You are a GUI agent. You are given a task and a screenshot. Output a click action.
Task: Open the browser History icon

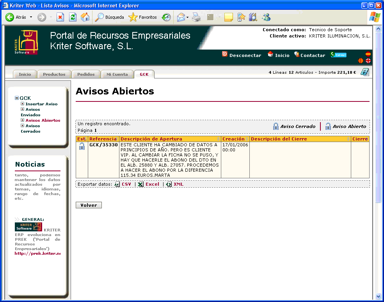[x=166, y=17]
